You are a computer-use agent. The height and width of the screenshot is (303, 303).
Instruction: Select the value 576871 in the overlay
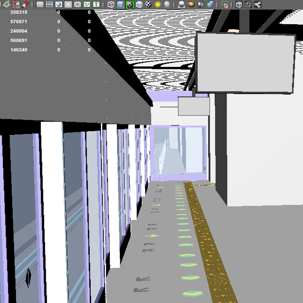click(x=19, y=22)
